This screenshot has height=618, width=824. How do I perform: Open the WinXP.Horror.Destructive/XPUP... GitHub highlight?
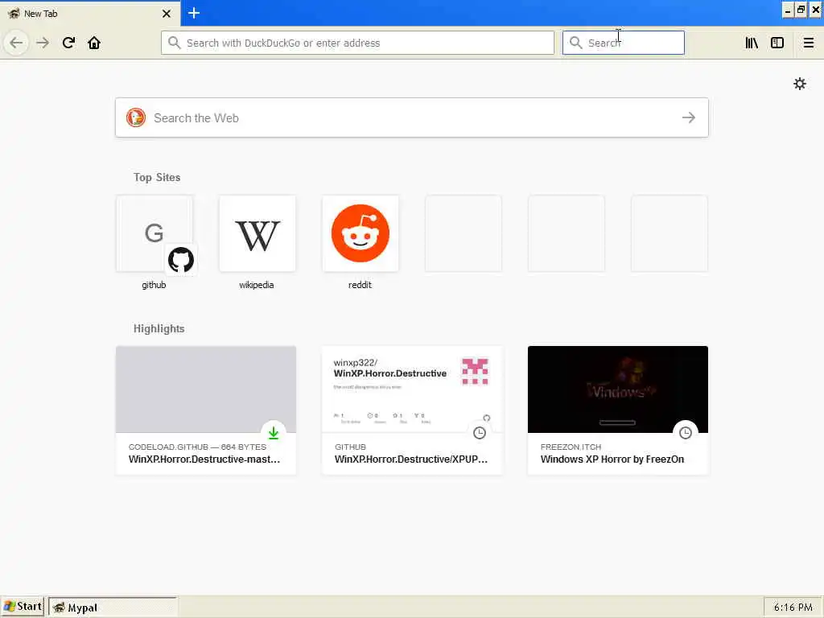tap(412, 410)
